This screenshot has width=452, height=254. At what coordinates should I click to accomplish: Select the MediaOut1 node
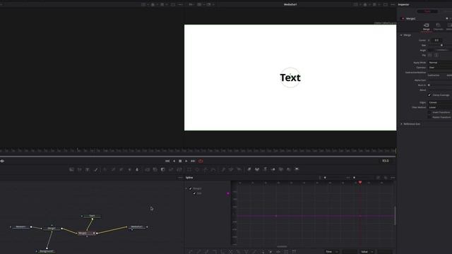click(x=137, y=227)
